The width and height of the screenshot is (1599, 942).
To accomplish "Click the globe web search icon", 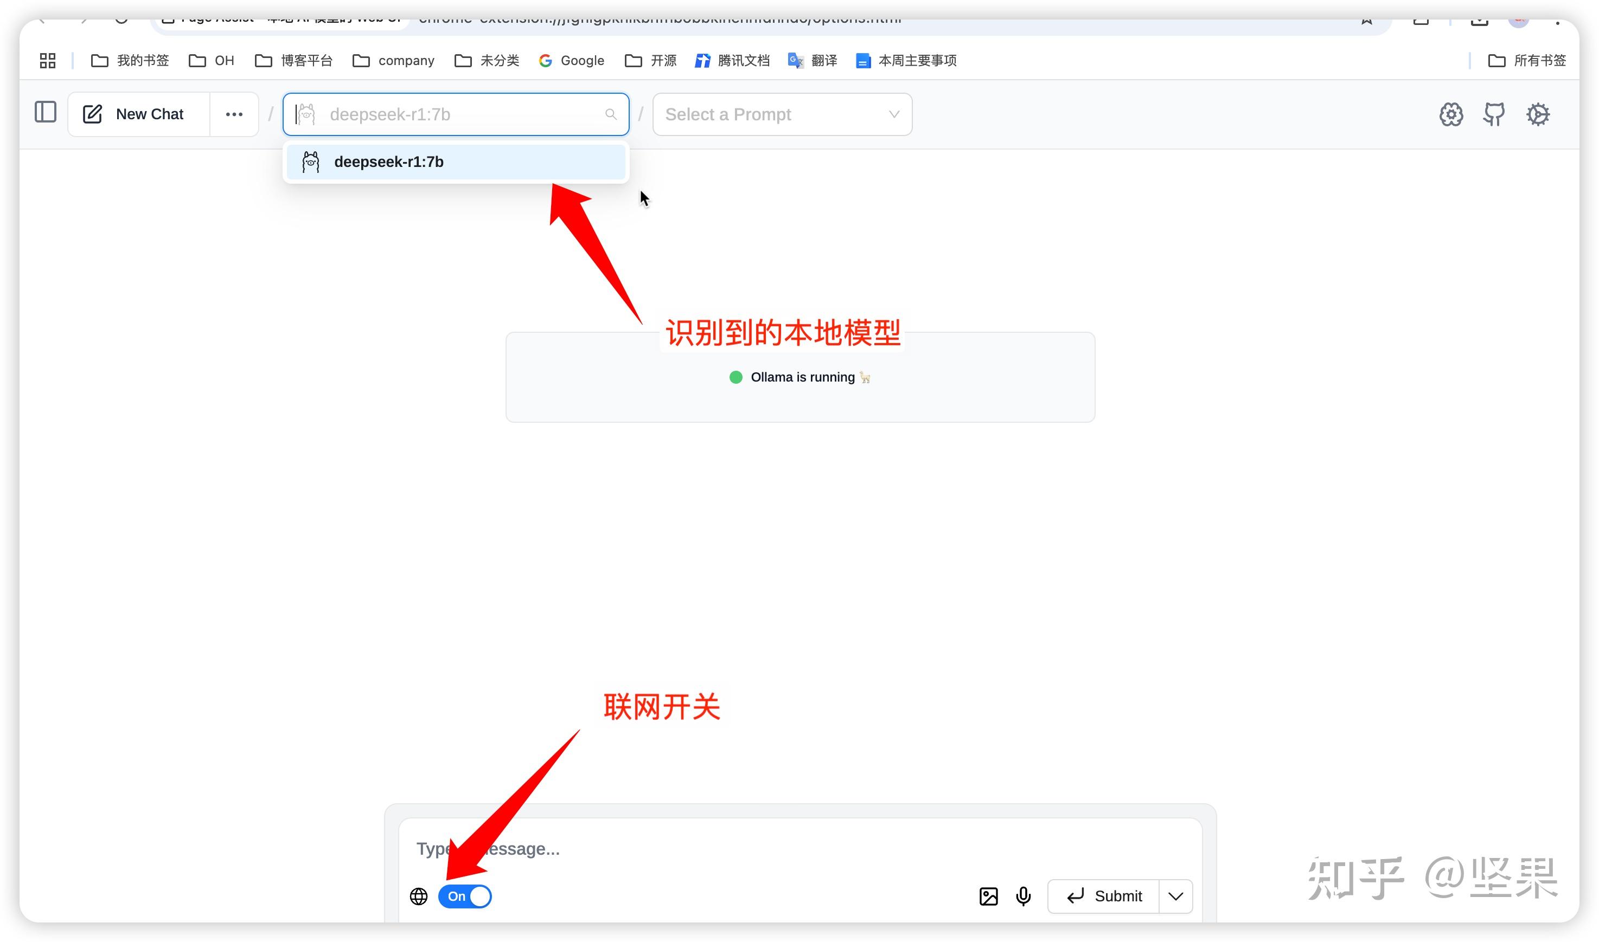I will tap(419, 896).
